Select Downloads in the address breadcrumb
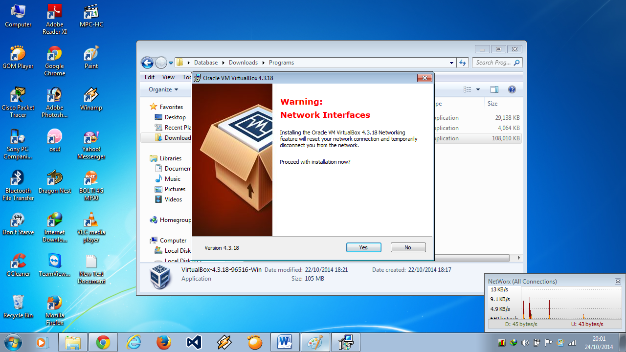626x352 pixels. [x=243, y=63]
